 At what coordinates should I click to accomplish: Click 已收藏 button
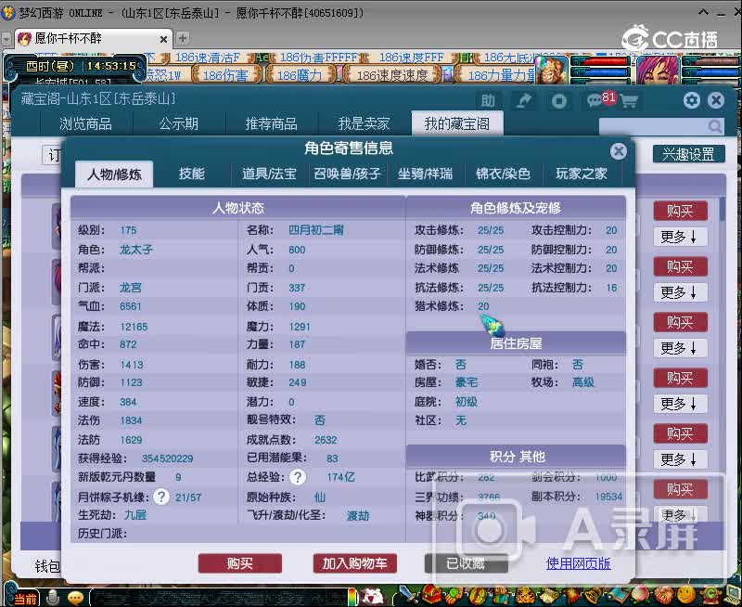pyautogui.click(x=467, y=563)
